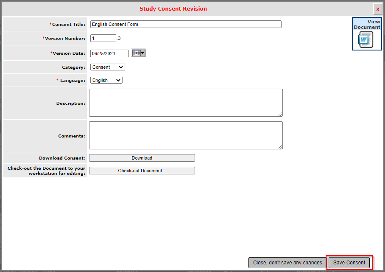Grab the Description resize handle

pyautogui.click(x=280, y=114)
